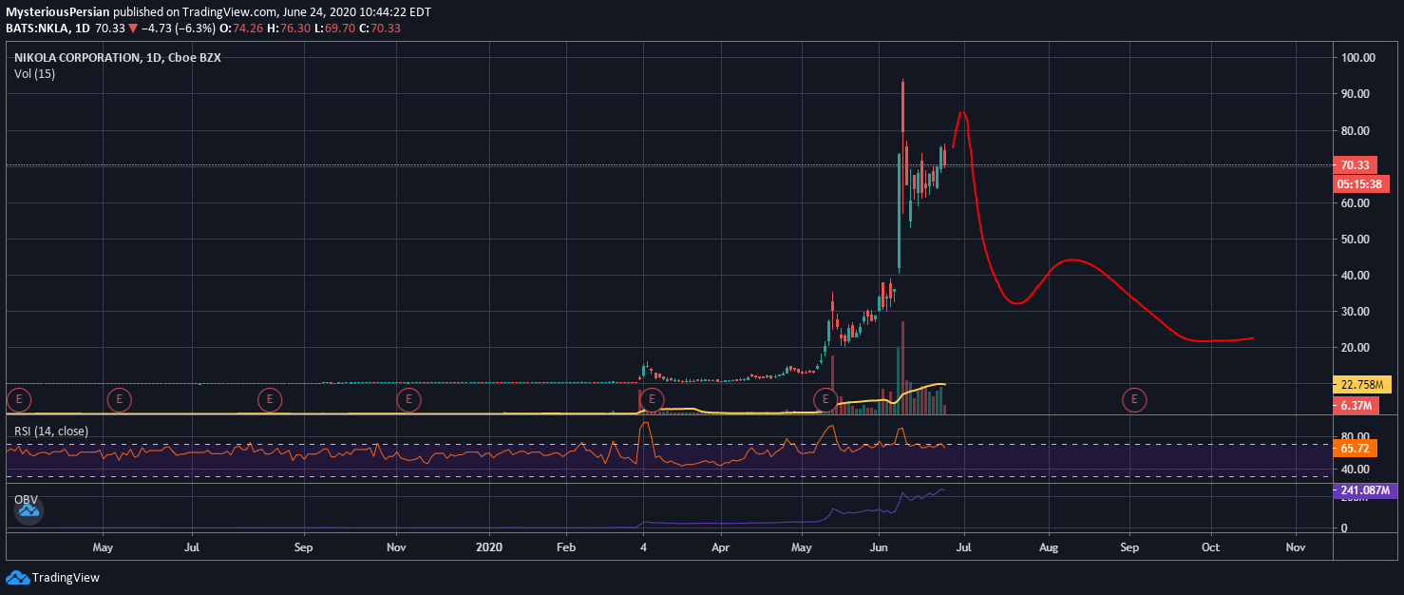Click the 40.00 main price axis label
This screenshot has width=1404, height=595.
[x=1356, y=275]
